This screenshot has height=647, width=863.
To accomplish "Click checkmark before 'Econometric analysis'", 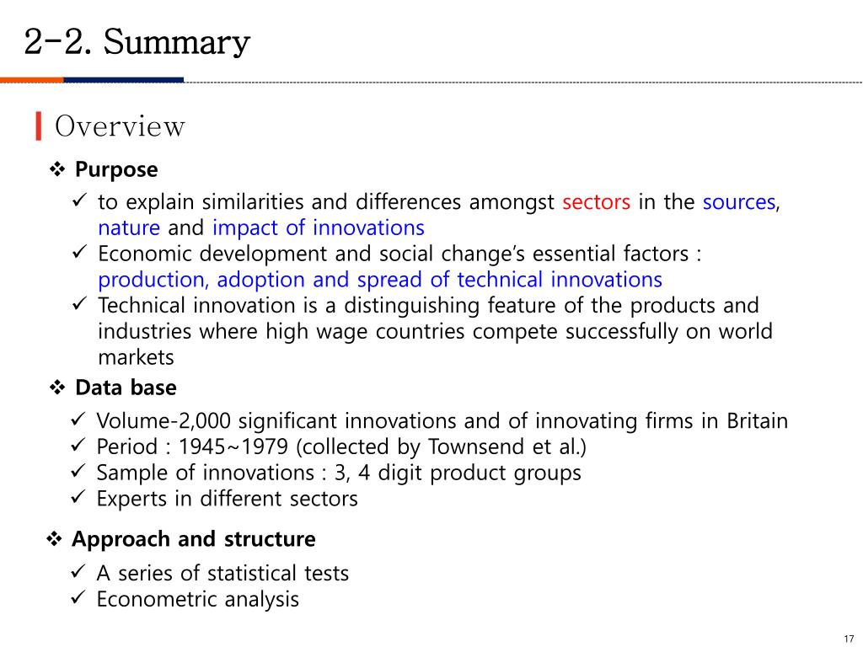I will (x=78, y=597).
